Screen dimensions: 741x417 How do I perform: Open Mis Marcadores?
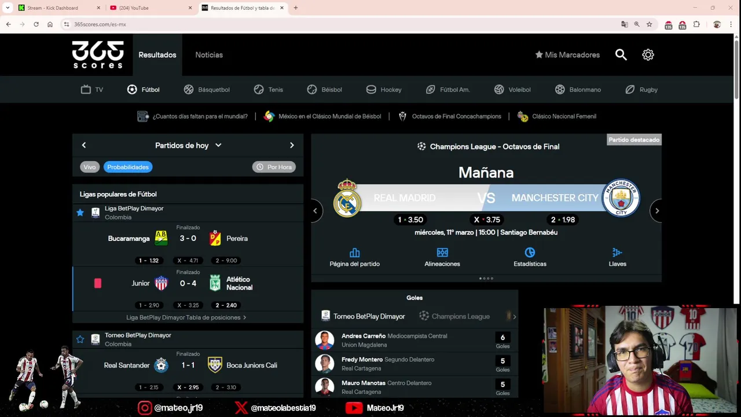pyautogui.click(x=567, y=55)
